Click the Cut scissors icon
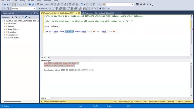The image size is (194, 109). [70, 5]
